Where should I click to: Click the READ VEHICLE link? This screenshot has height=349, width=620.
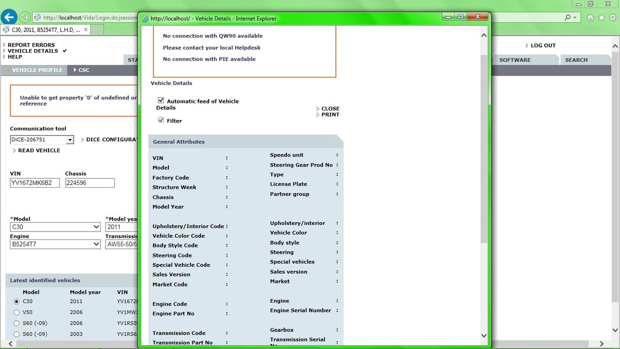pos(39,150)
